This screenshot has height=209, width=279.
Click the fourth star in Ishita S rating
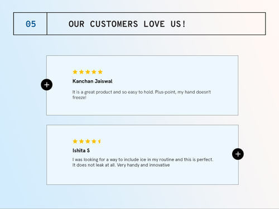point(94,142)
